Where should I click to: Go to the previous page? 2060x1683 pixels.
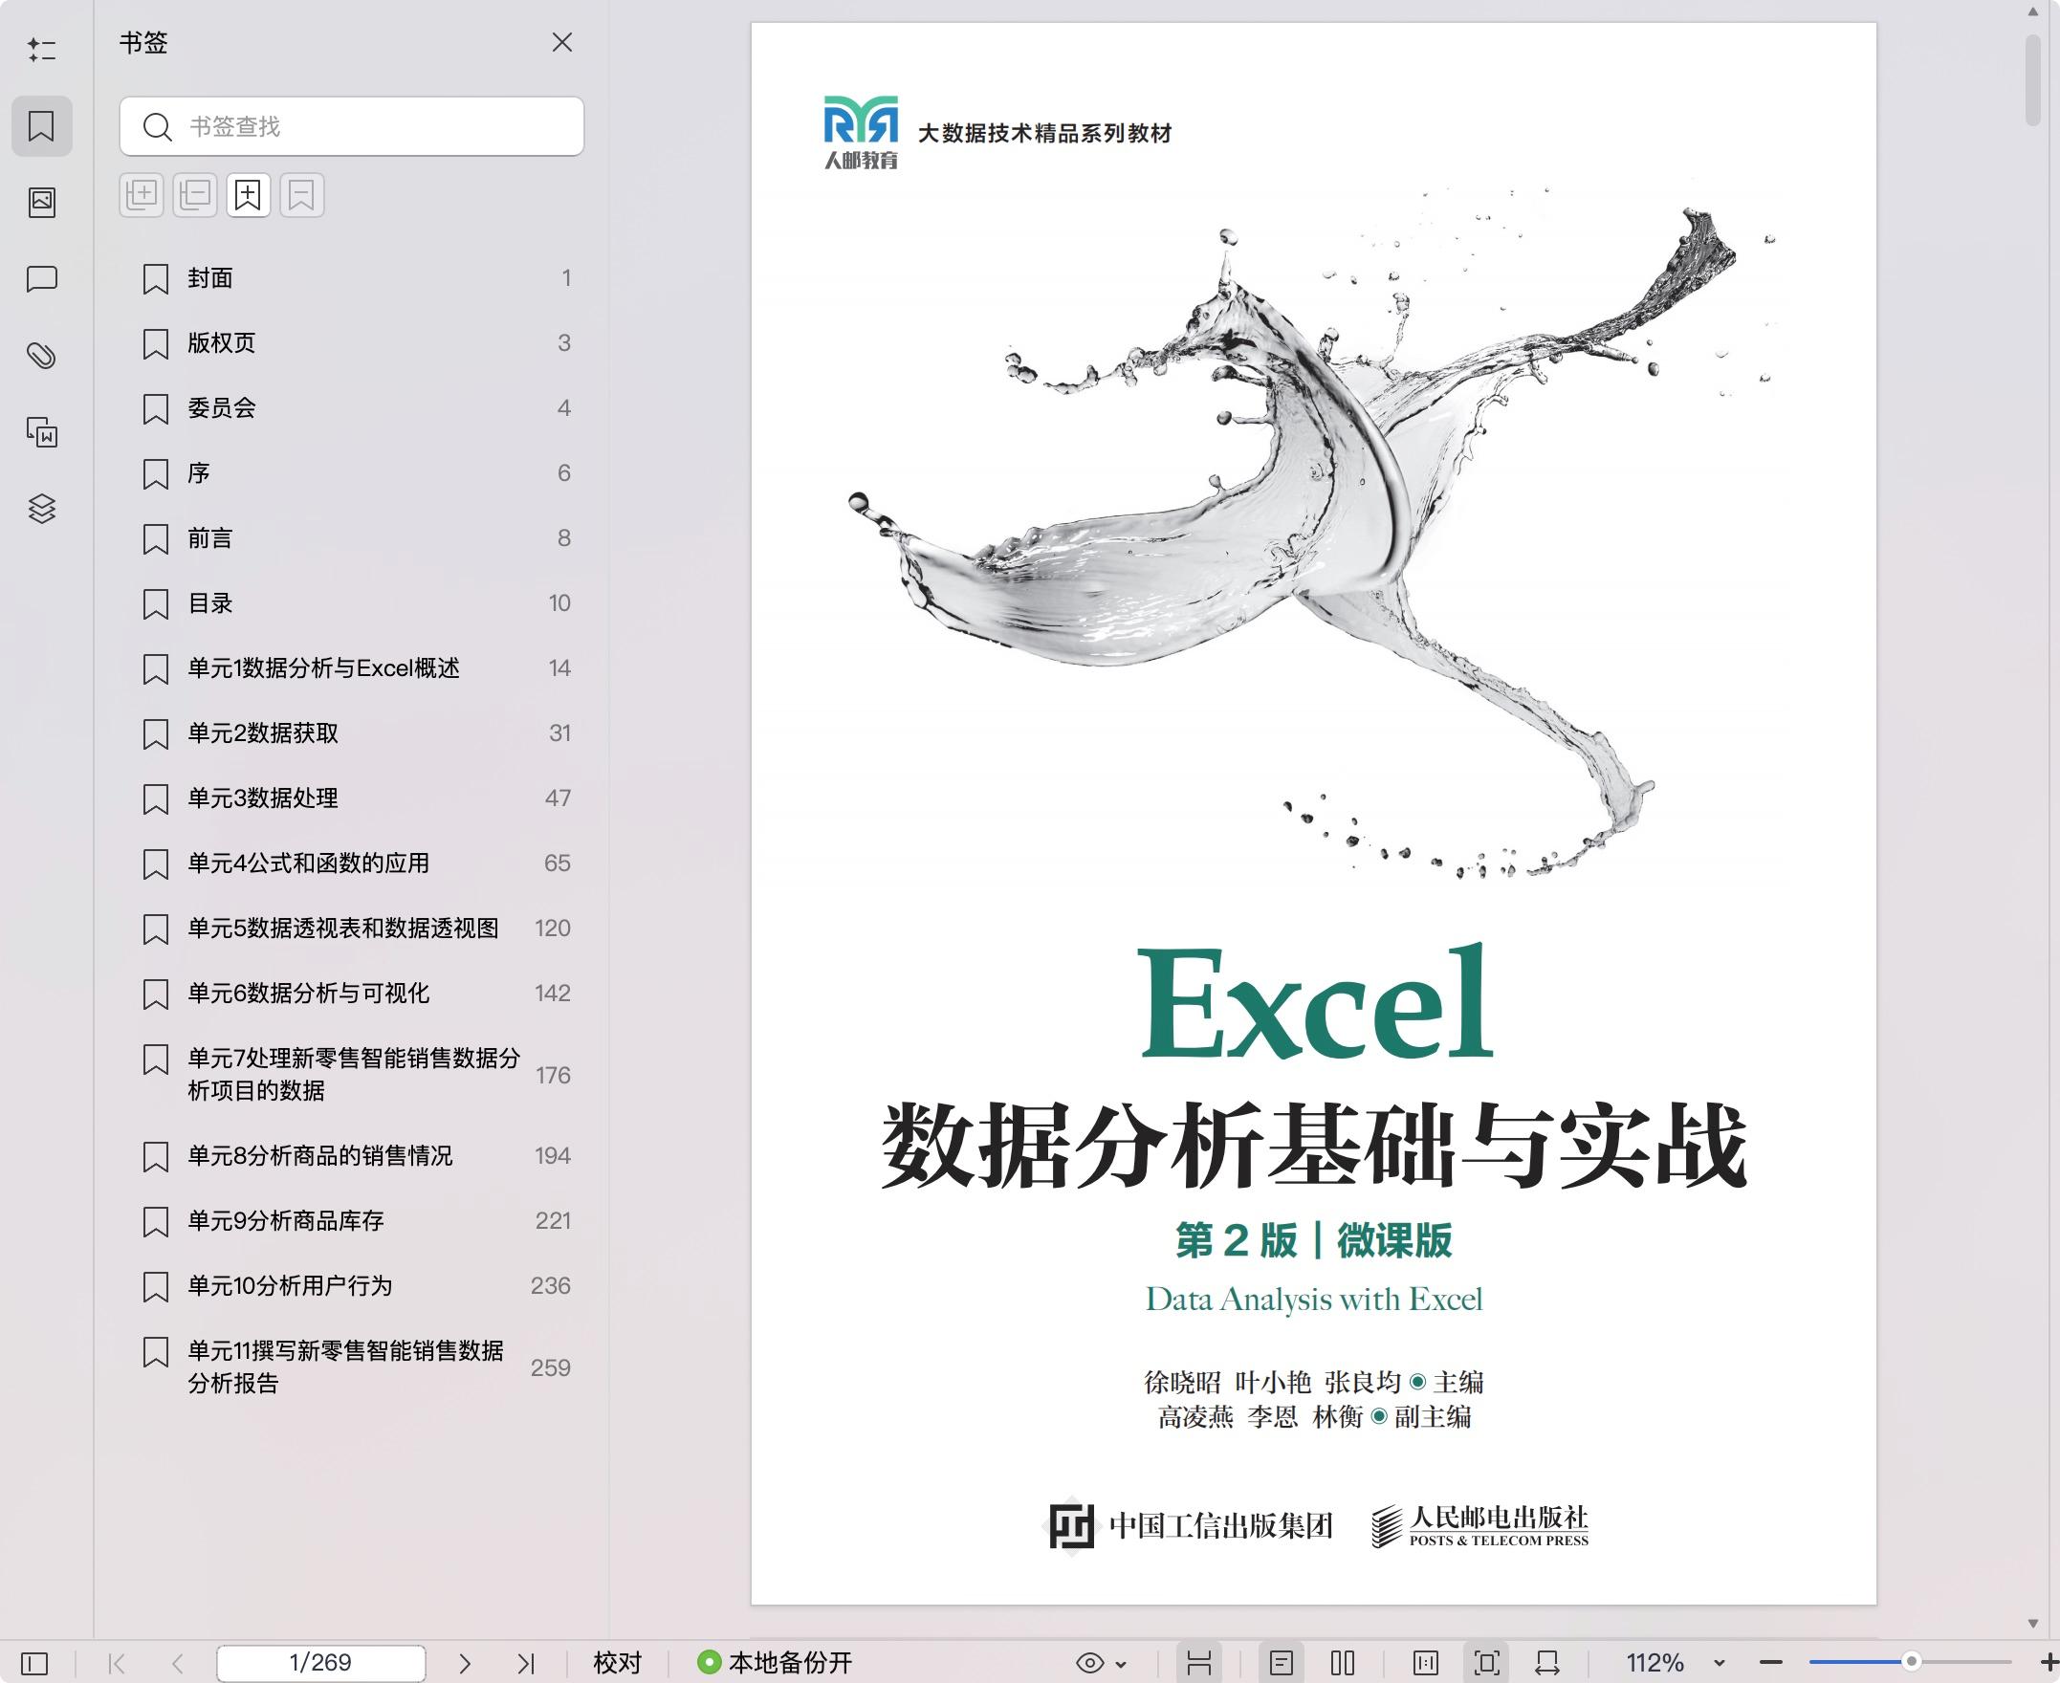click(177, 1664)
